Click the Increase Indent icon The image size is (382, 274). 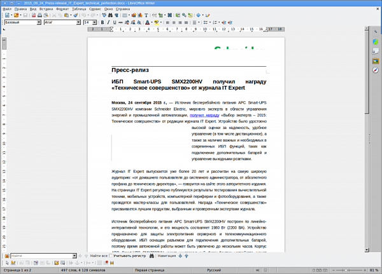(x=224, y=22)
